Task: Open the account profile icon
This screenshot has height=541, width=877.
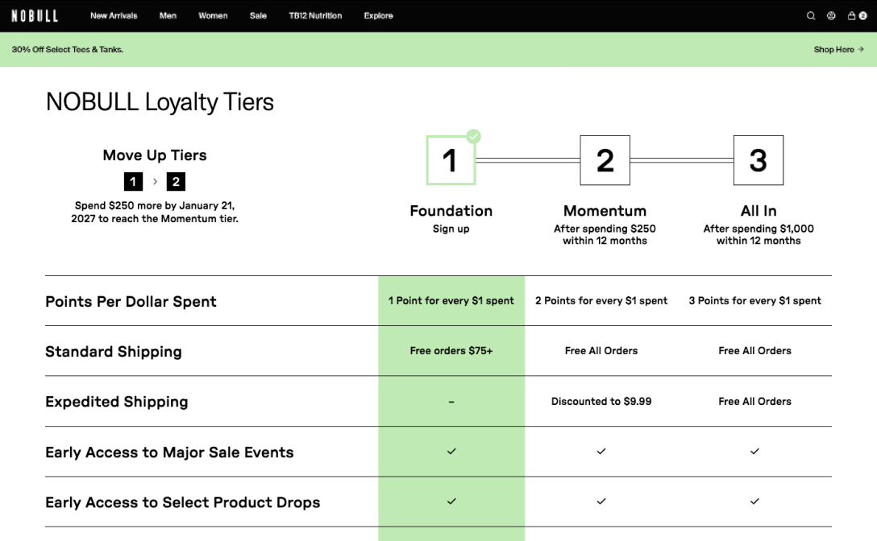Action: pos(831,15)
